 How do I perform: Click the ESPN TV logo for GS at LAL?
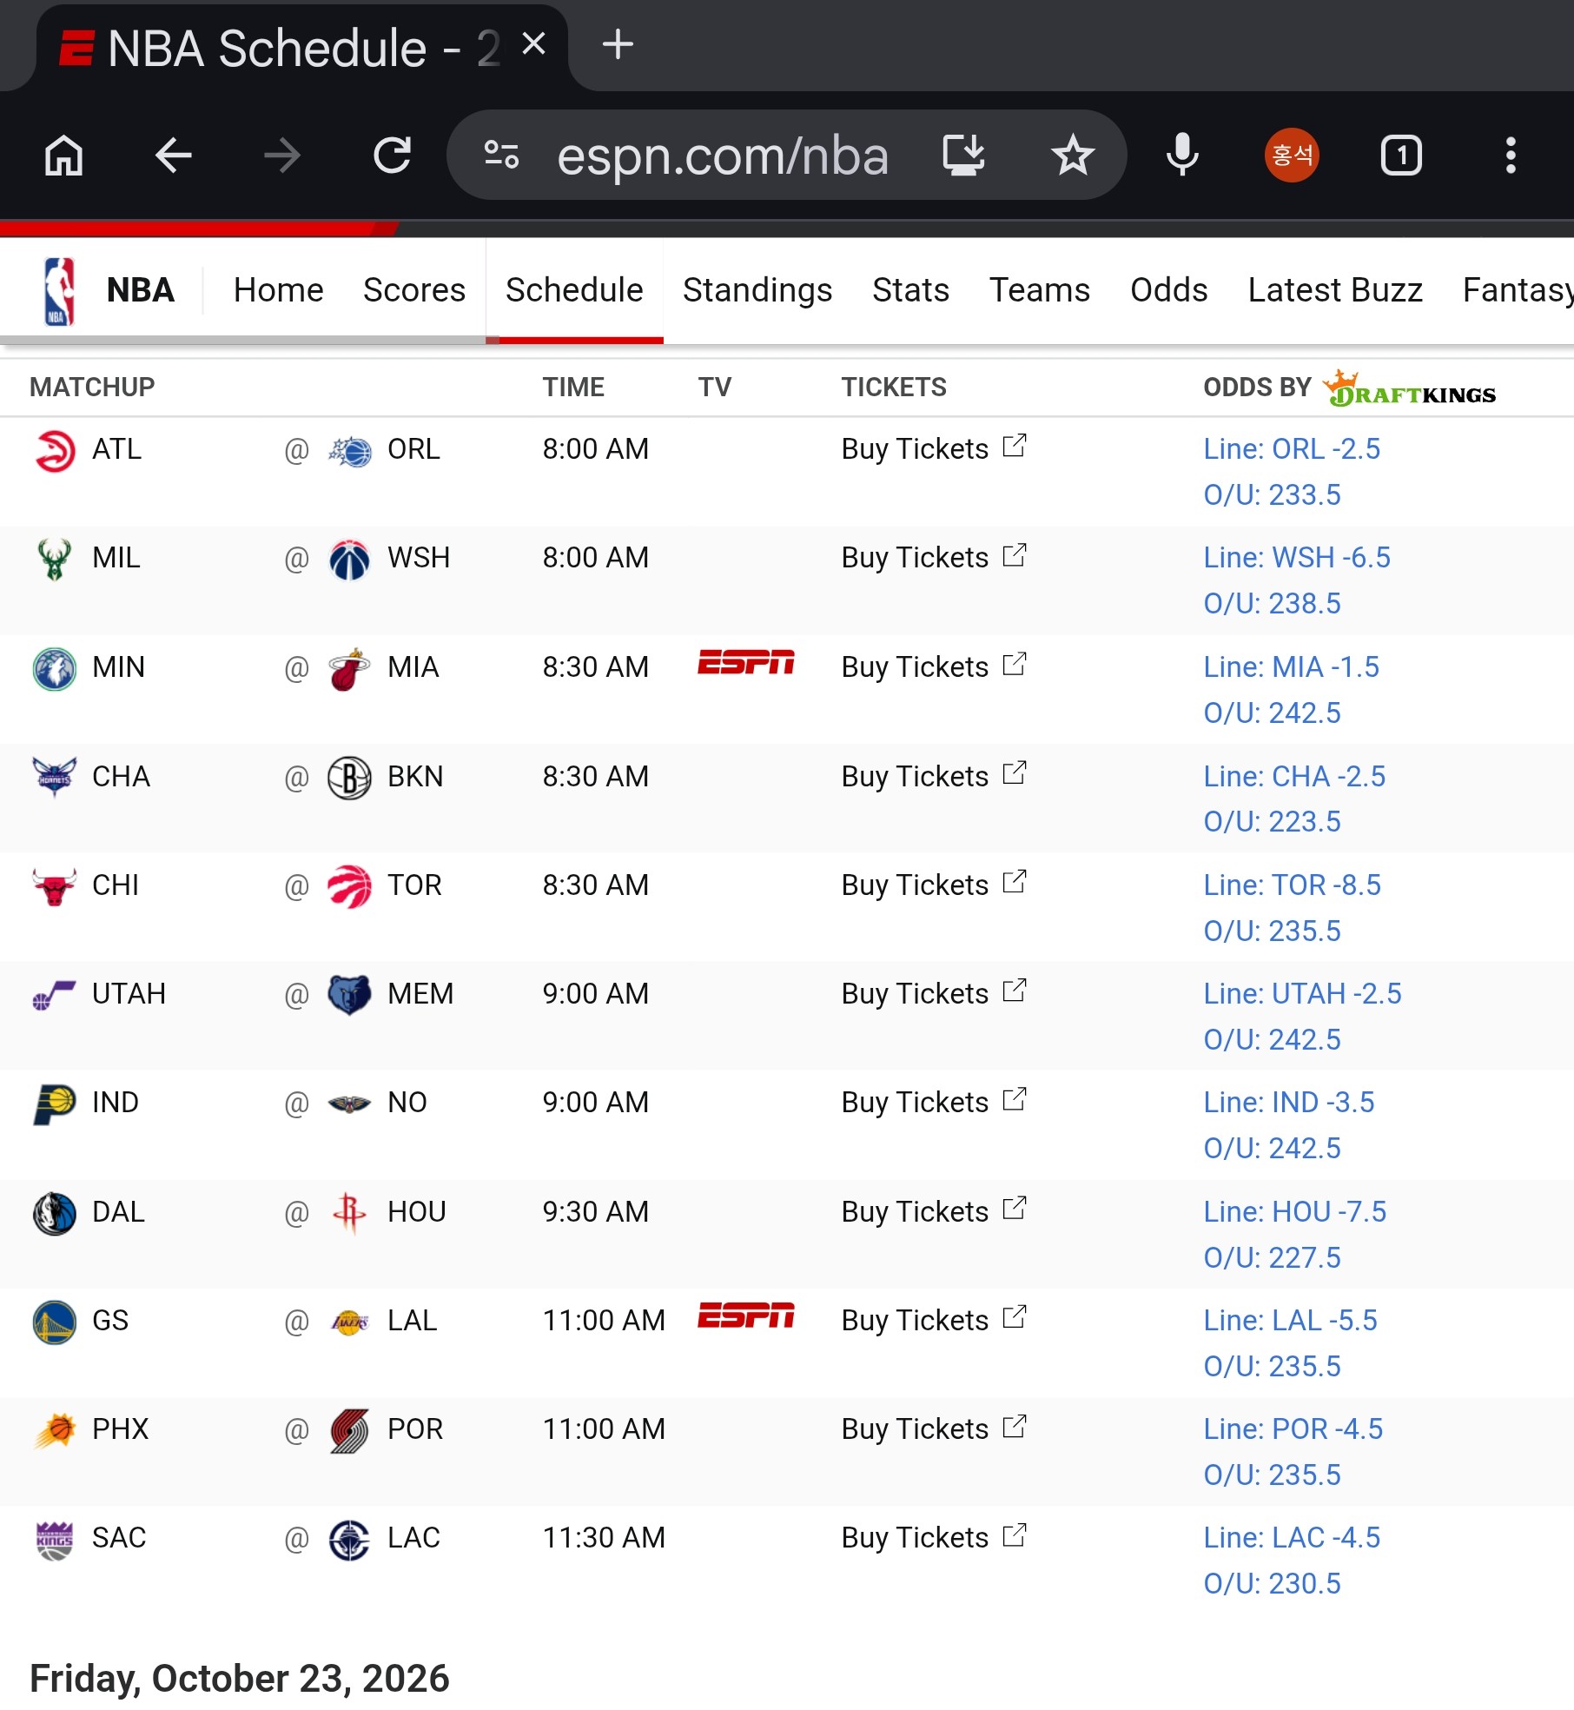tap(746, 1316)
